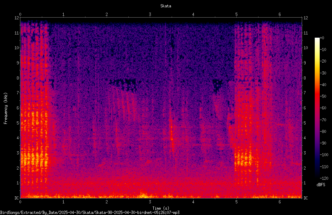332x215 pixels.
Task: Click the dBFS unit label
Action: click(321, 185)
